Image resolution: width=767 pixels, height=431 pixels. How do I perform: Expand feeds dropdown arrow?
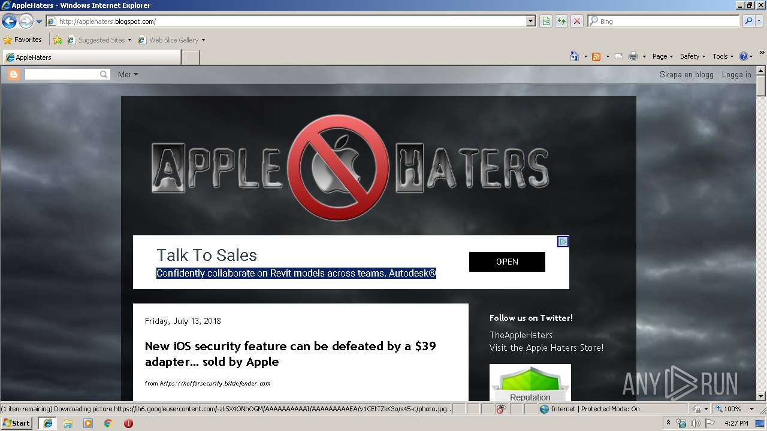pyautogui.click(x=608, y=56)
